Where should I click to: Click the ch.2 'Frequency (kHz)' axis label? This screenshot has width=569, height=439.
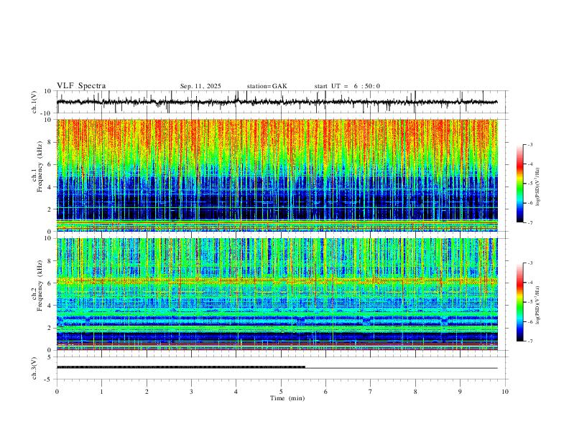click(x=40, y=285)
